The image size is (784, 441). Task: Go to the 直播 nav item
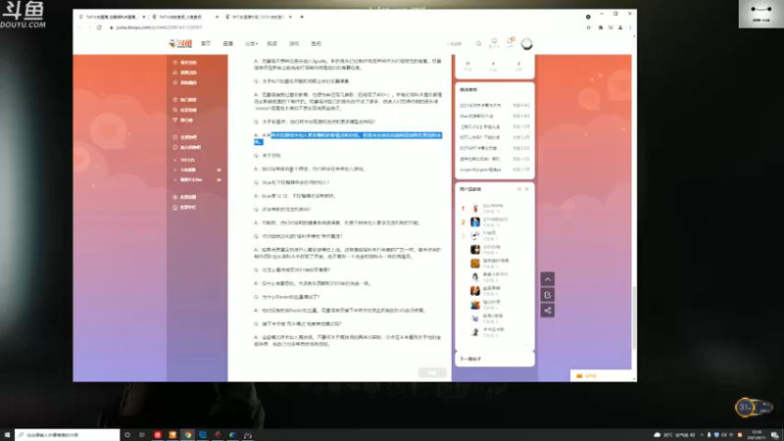tap(228, 43)
